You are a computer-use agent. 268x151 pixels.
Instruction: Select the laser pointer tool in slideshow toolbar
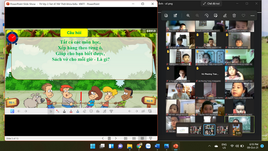[x=58, y=111]
